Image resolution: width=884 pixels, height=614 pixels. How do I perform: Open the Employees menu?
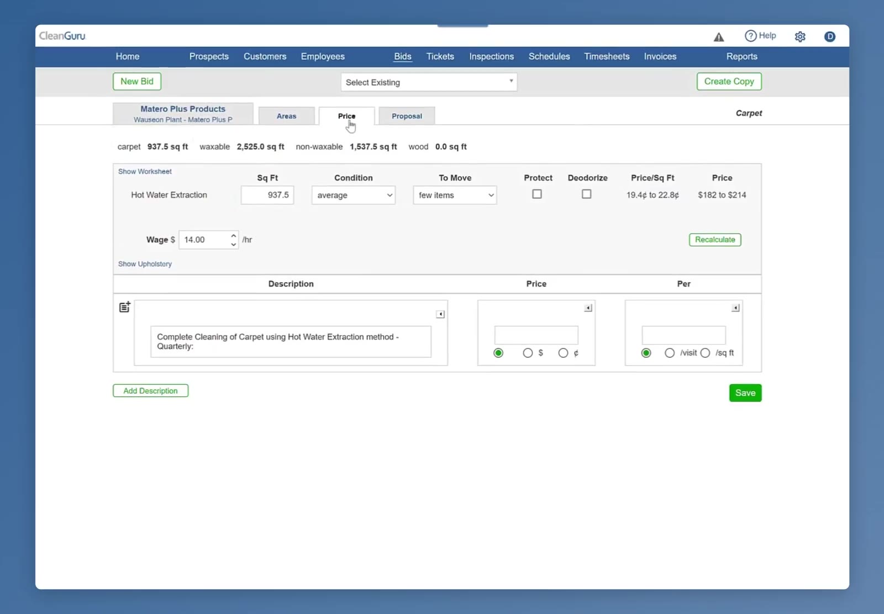point(323,56)
